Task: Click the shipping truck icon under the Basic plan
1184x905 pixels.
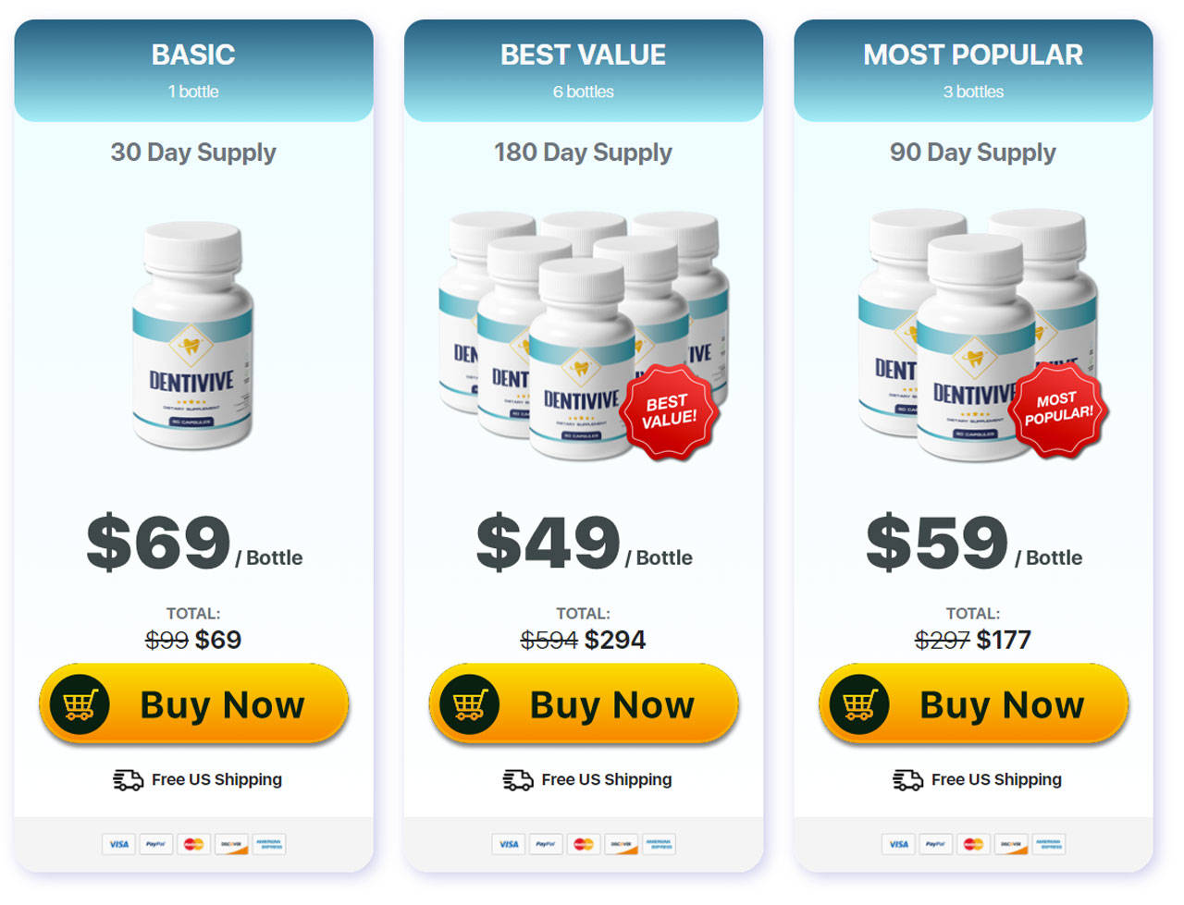Action: pyautogui.click(x=128, y=780)
